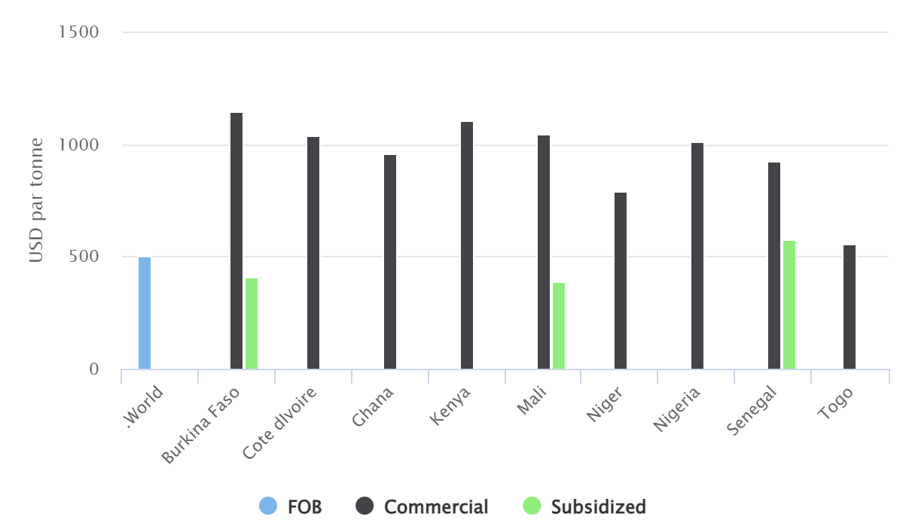The width and height of the screenshot is (903, 529).
Task: Click the Togo Commercial bar
Action: tap(850, 307)
